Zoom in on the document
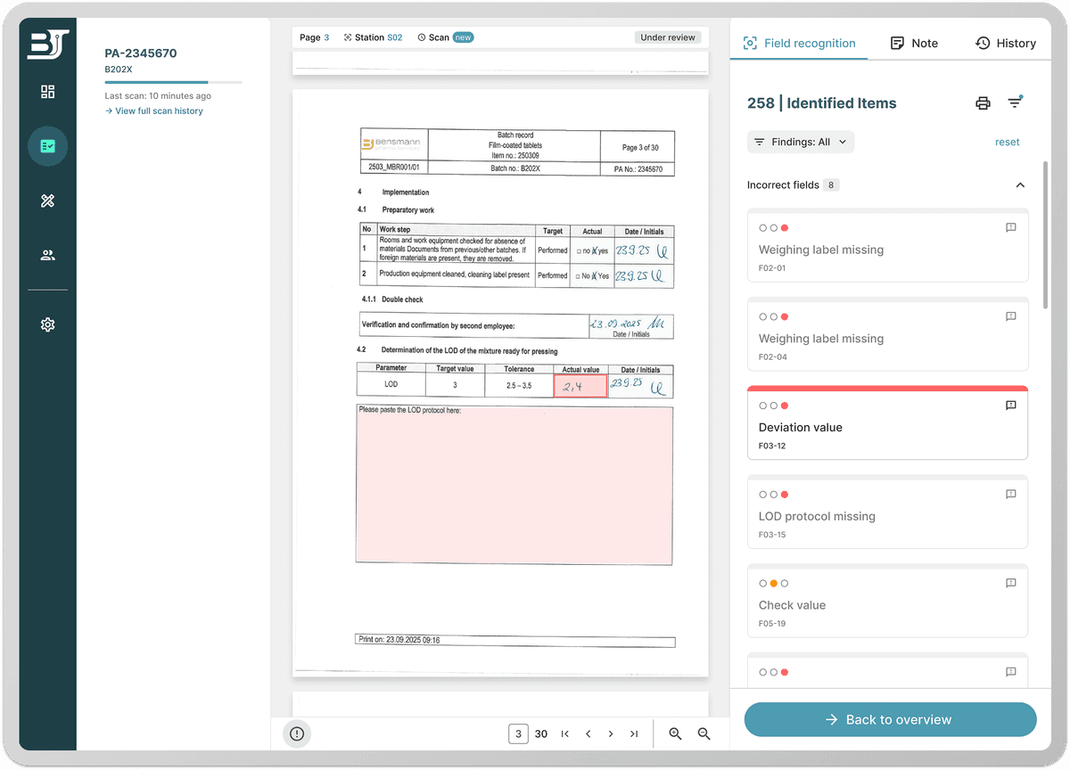This screenshot has height=770, width=1070. coord(675,733)
